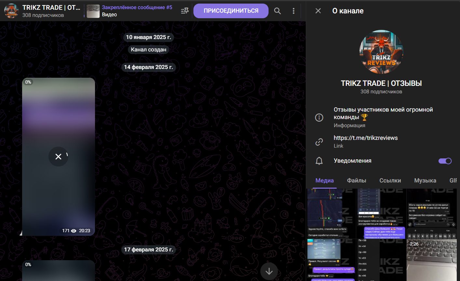The width and height of the screenshot is (460, 281).
Task: Click the notifications bell icon
Action: point(319,161)
